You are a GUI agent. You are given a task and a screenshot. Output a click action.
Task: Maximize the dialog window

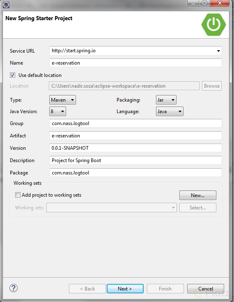(204, 3)
